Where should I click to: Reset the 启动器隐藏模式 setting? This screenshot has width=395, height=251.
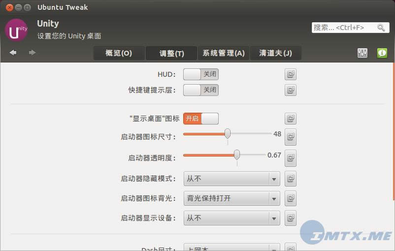[291, 179]
